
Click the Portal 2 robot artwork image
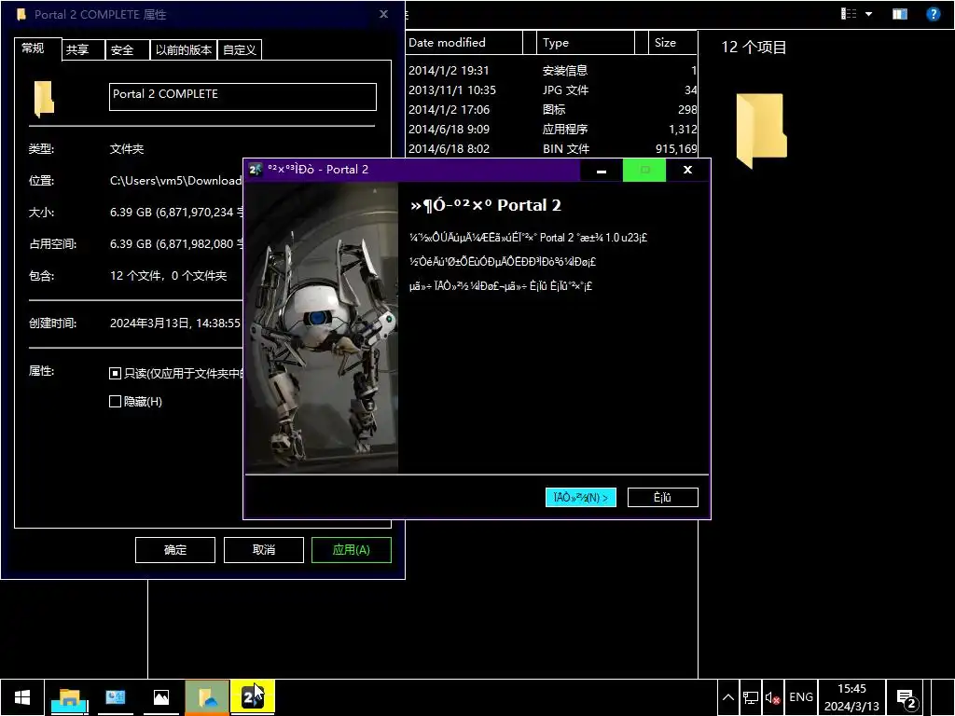tap(322, 327)
